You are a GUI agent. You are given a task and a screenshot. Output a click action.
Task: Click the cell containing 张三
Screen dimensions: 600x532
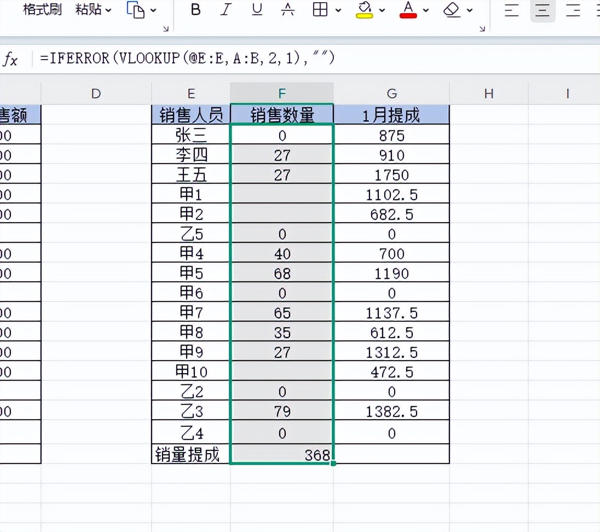point(191,134)
